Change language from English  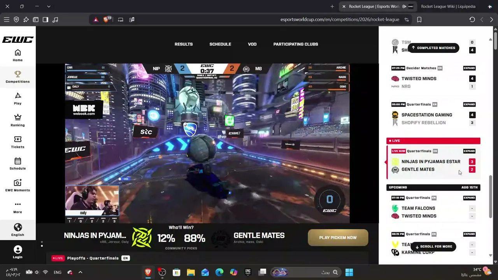click(x=18, y=230)
